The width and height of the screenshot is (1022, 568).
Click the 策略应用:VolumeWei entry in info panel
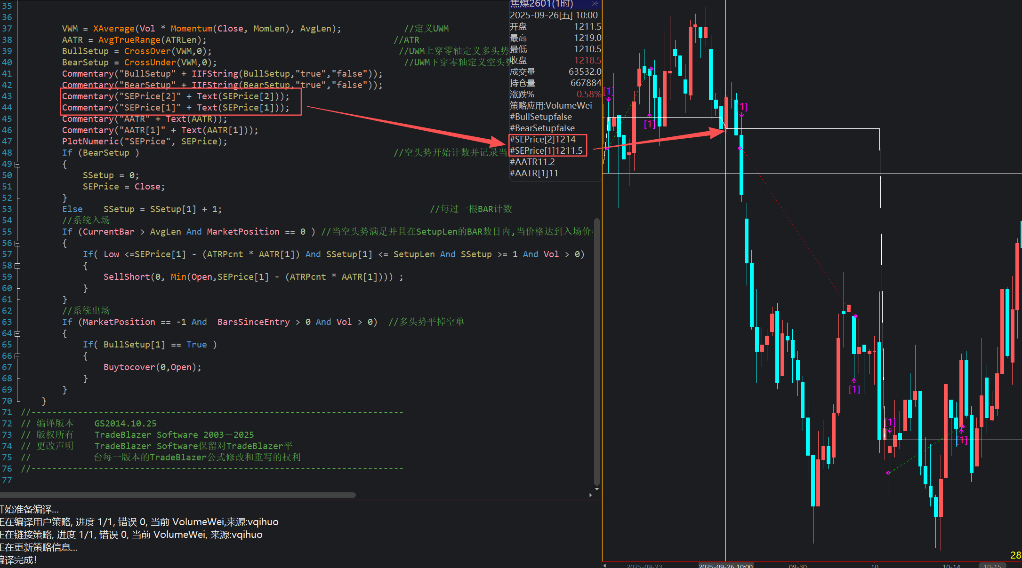pos(551,106)
